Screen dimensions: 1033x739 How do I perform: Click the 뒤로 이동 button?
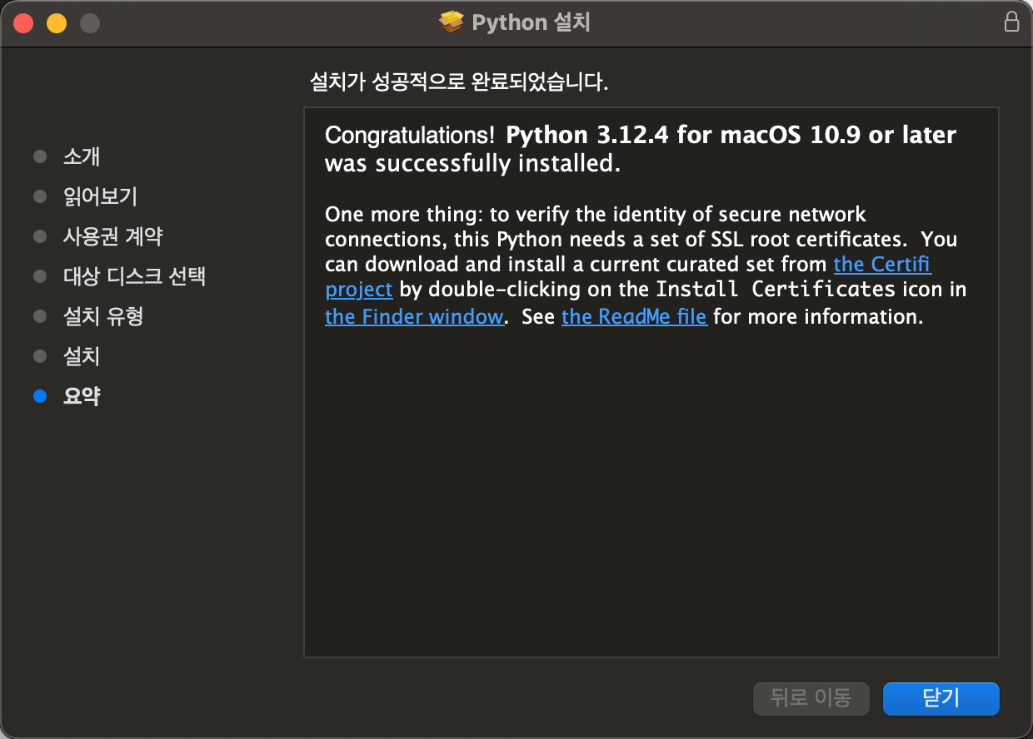click(811, 698)
